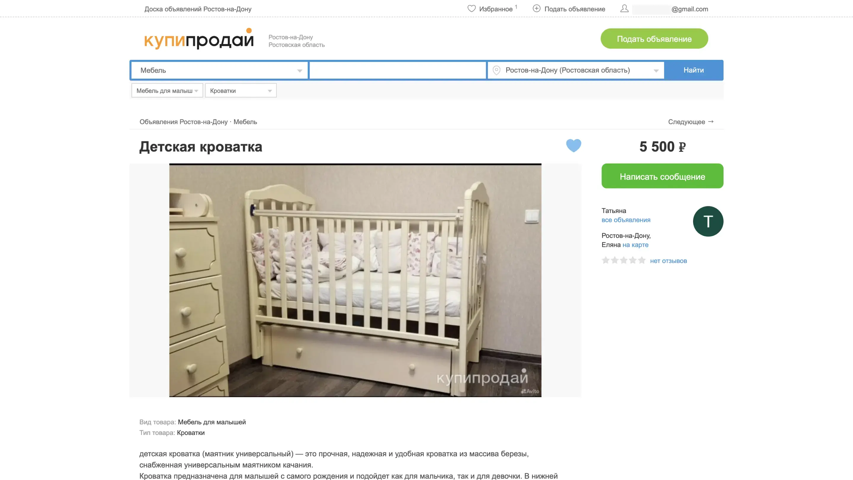Viewport: 853px width, 480px height.
Task: Click the купипродай logo
Action: (199, 39)
